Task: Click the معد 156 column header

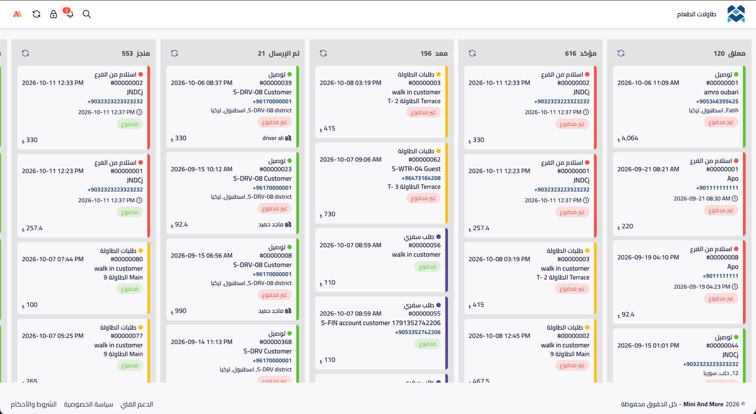Action: tap(434, 53)
